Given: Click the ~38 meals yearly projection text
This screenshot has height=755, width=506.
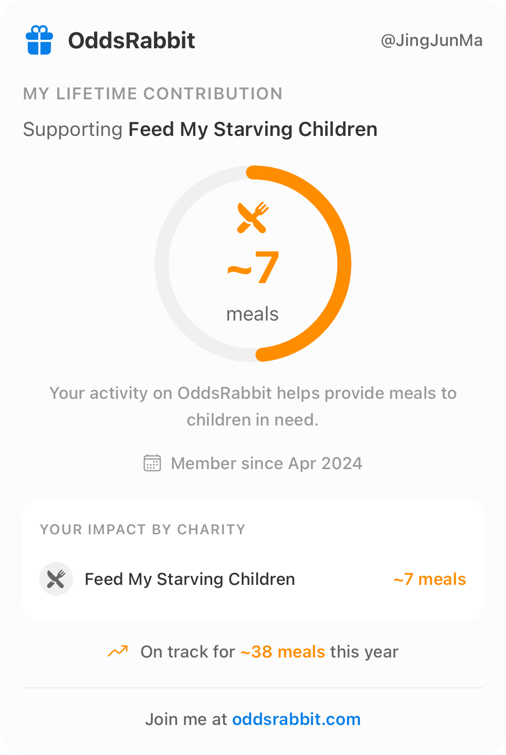Looking at the screenshot, I should coord(283,652).
